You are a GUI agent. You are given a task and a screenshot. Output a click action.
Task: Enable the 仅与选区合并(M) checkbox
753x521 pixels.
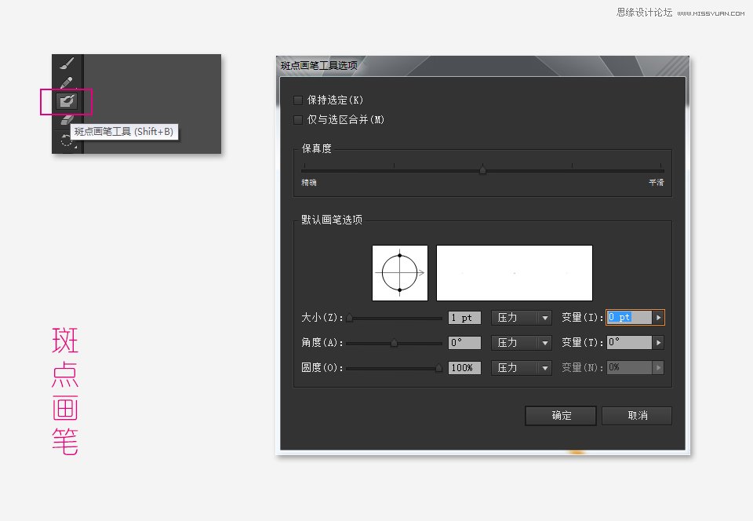pyautogui.click(x=298, y=119)
